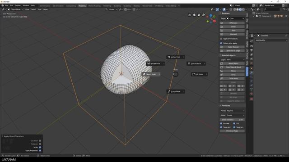Click the navigation gizmo blue Z axis

(211, 16)
